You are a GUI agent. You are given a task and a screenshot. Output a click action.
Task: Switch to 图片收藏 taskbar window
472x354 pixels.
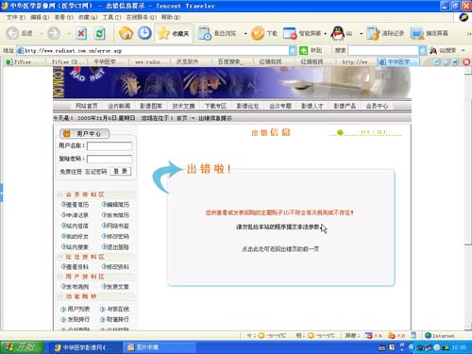[x=160, y=347]
